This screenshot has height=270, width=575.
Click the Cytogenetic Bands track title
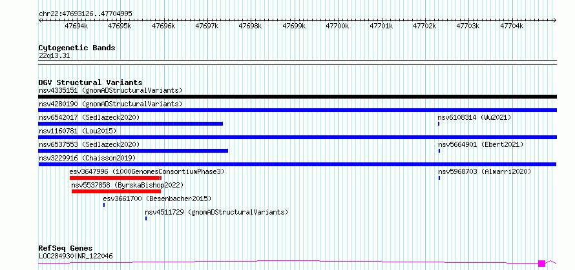(77, 48)
